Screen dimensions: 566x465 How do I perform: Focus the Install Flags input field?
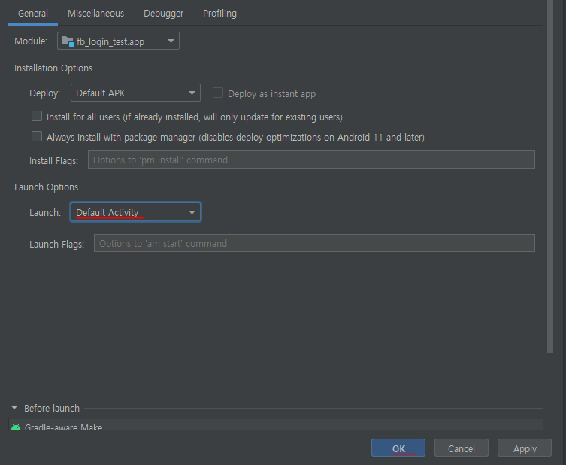pos(311,160)
